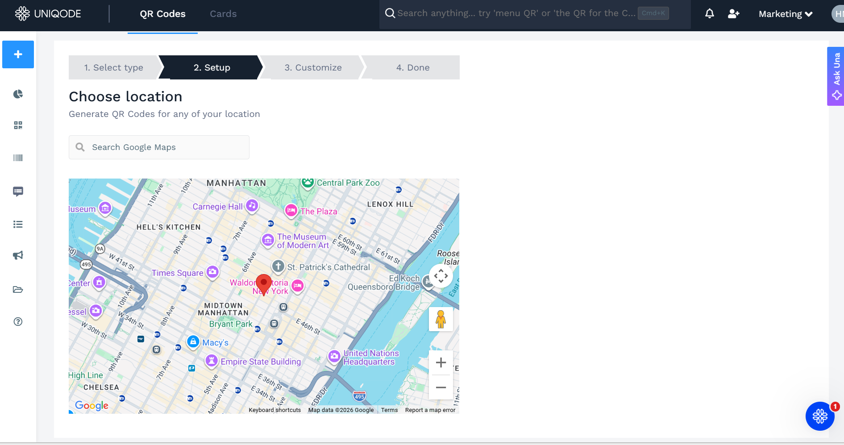Click the Google logo on the map
The image size is (844, 445).
point(92,405)
